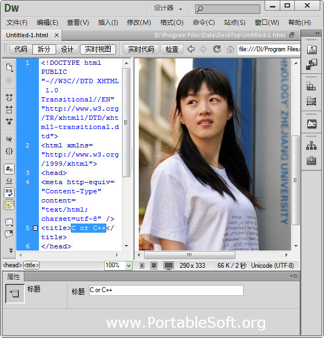The width and height of the screenshot is (324, 338).
Task: Click the Refresh icon in document toolbar
Action: 217,49
